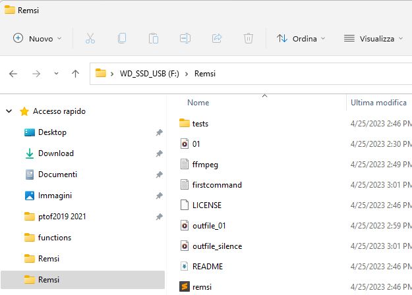412x295 pixels.
Task: Collapse the Accesso rapido tree
Action: (9, 111)
